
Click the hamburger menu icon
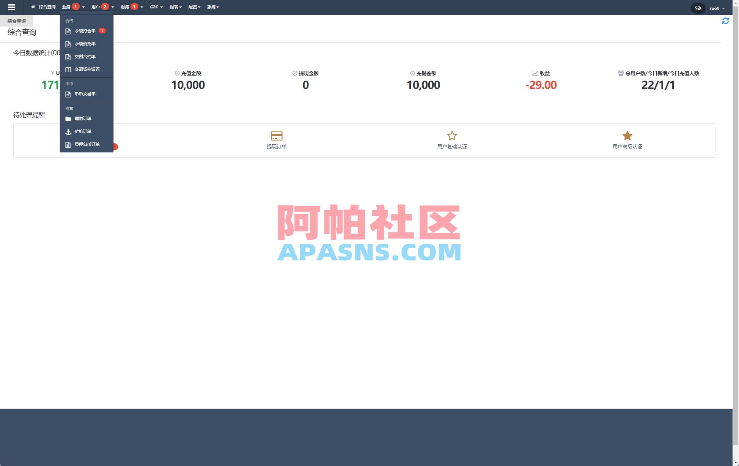[12, 7]
